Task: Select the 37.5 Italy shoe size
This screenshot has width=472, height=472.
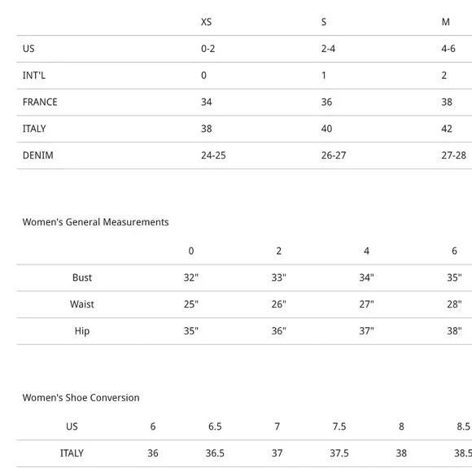Action: coord(339,453)
